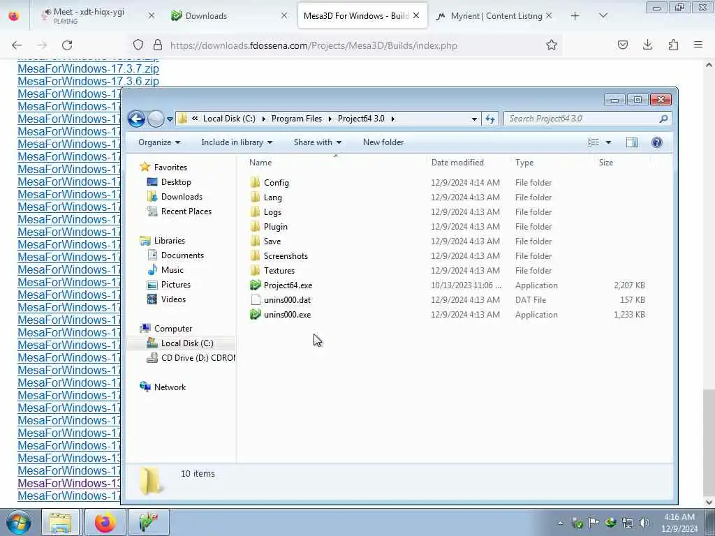Viewport: 715px width, 536px height.
Task: Sort by Size column header
Action: click(x=606, y=163)
